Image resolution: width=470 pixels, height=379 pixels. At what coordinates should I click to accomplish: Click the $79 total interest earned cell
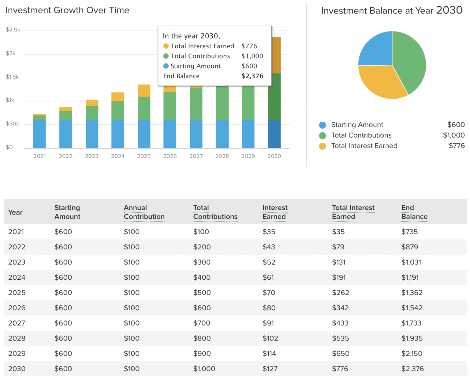pyautogui.click(x=338, y=247)
